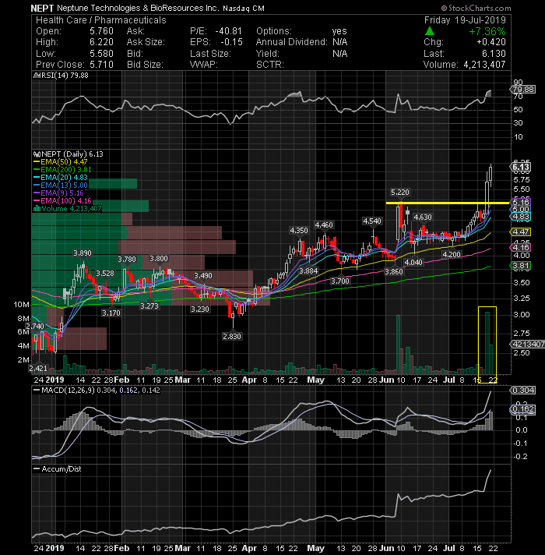Click the Open price 5.760 value
Viewport: 545px width, 555px height.
(101, 31)
